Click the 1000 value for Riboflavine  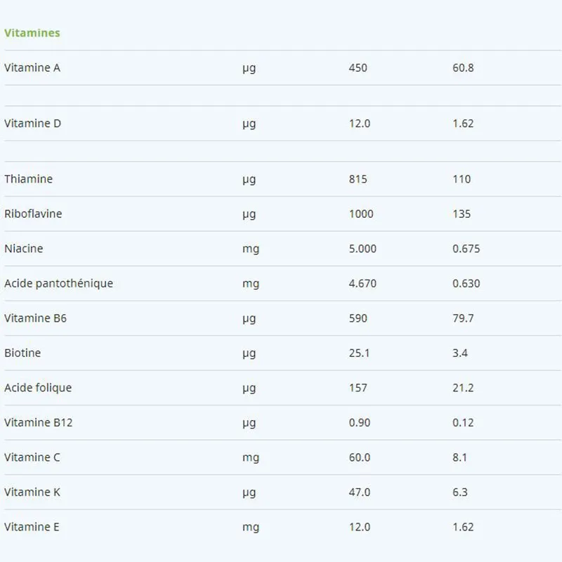[361, 214]
